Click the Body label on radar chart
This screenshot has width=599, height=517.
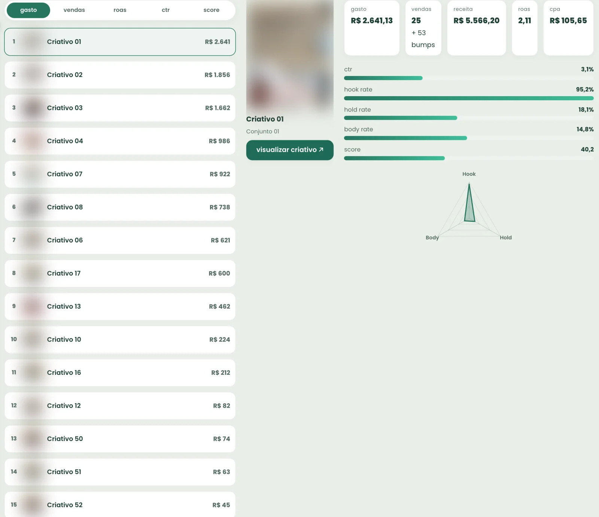432,238
